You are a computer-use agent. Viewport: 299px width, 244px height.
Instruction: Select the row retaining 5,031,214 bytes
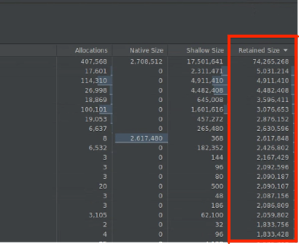point(147,71)
